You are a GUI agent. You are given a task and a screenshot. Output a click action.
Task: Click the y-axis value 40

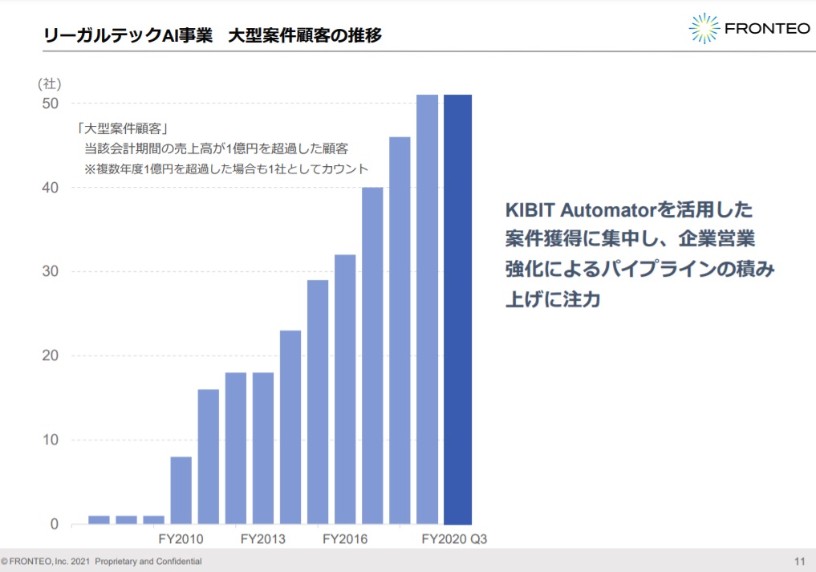tap(51, 188)
